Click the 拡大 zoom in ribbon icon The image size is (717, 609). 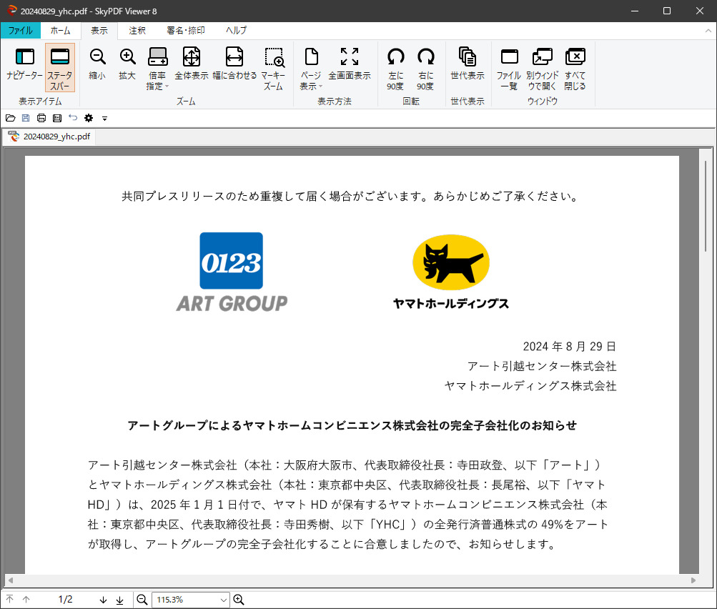tap(127, 64)
